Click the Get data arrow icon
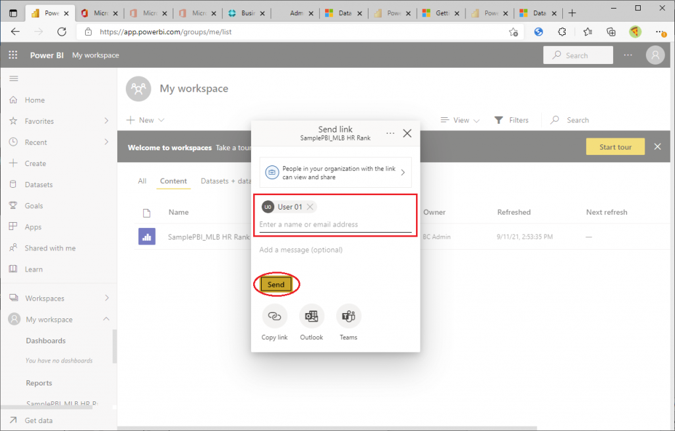 tap(13, 420)
